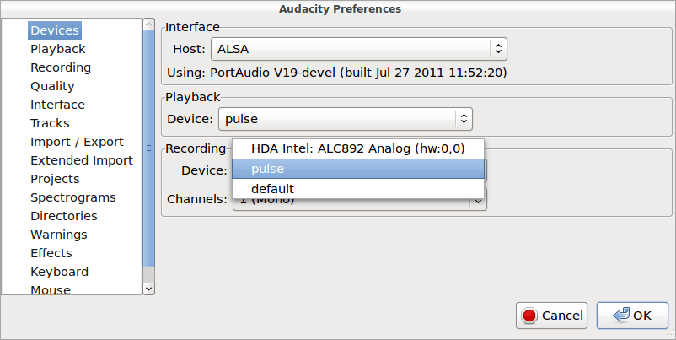676x340 pixels.
Task: Pick default in the device list
Action: click(358, 188)
